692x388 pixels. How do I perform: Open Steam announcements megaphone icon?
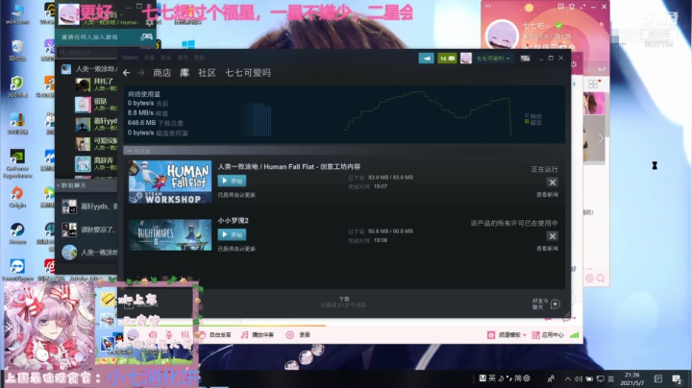(427, 59)
